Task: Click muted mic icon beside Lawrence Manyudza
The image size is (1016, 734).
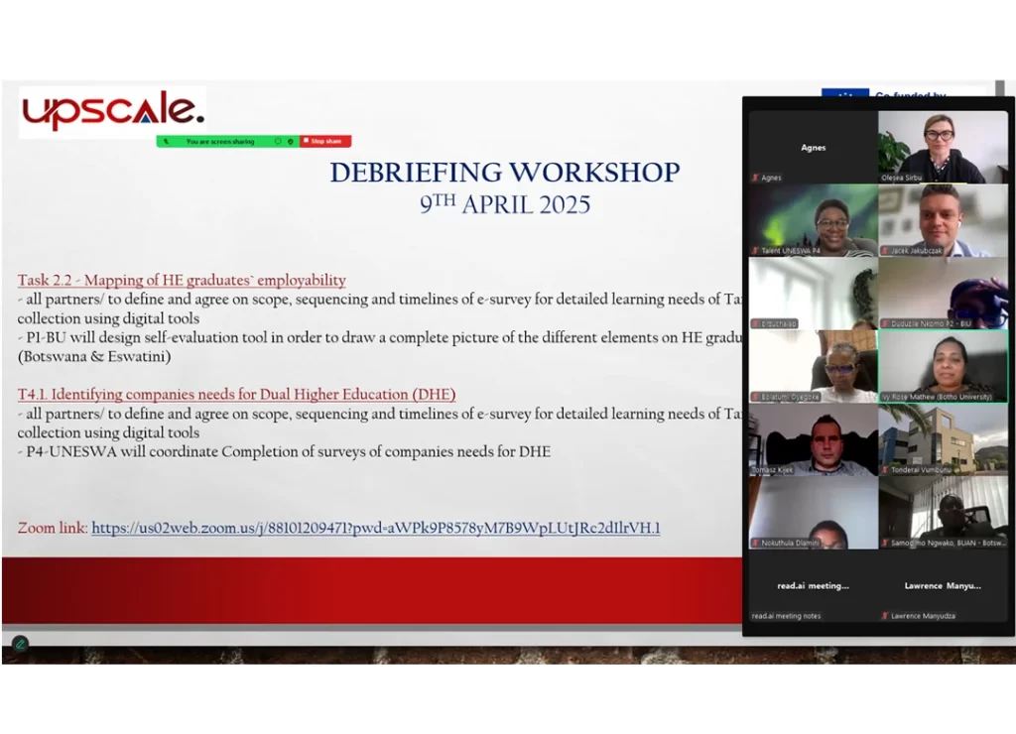Action: [884, 616]
